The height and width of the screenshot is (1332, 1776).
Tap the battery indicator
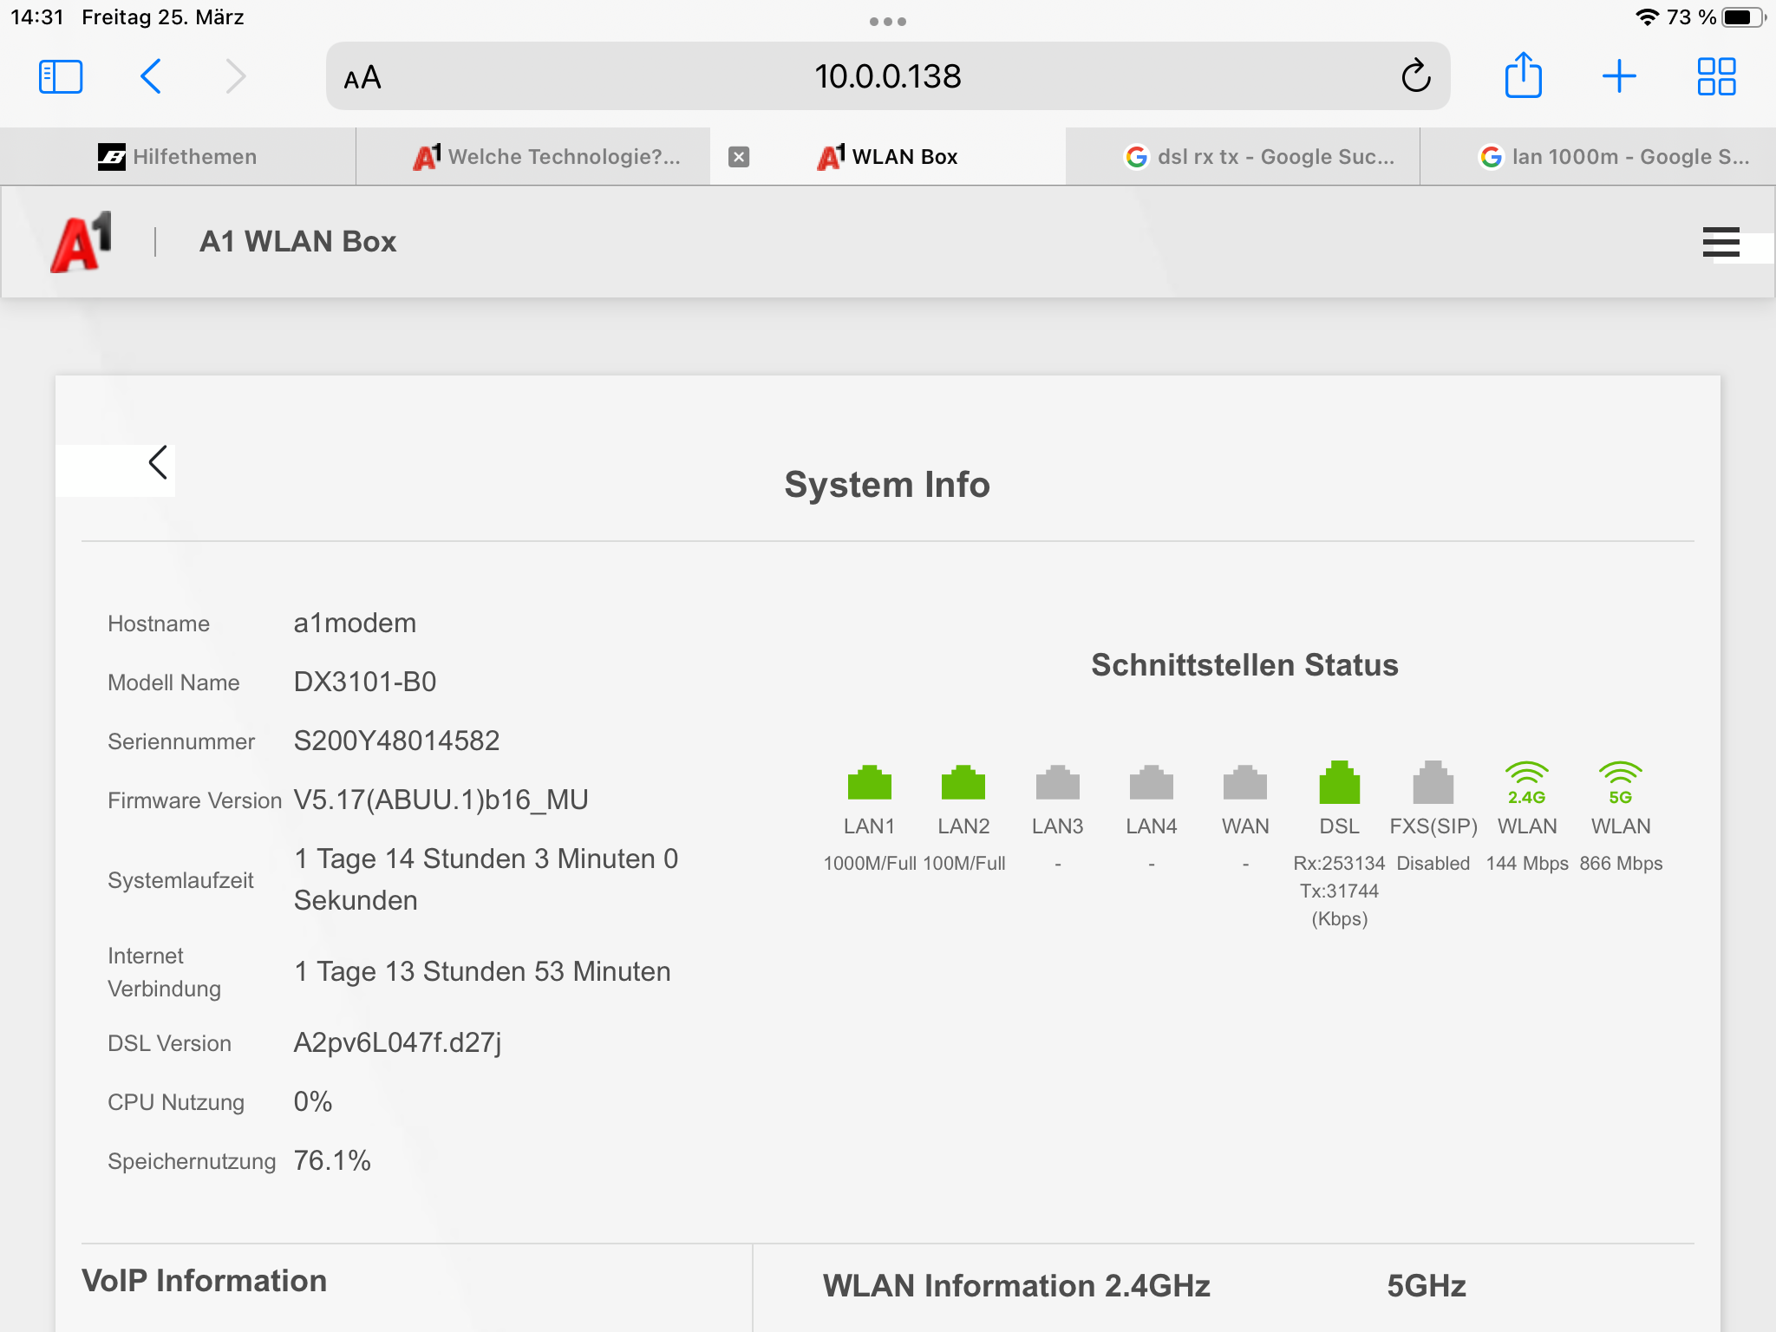coord(1744,17)
